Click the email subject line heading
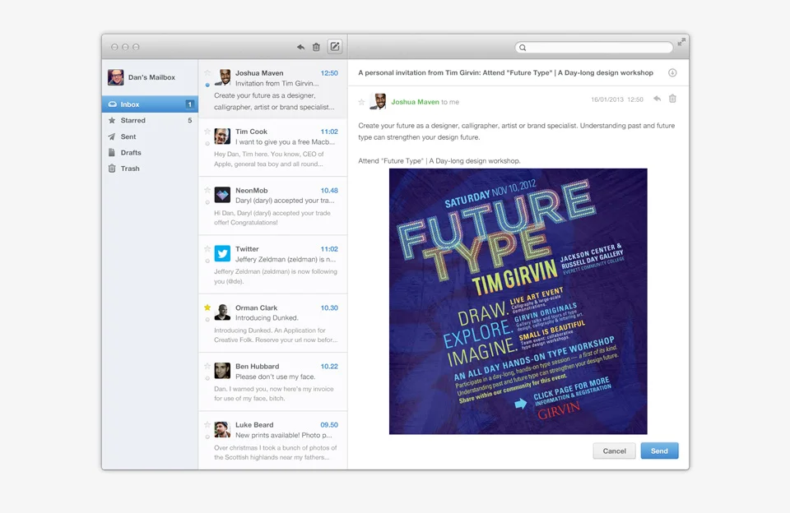This screenshot has height=513, width=790. coord(505,72)
